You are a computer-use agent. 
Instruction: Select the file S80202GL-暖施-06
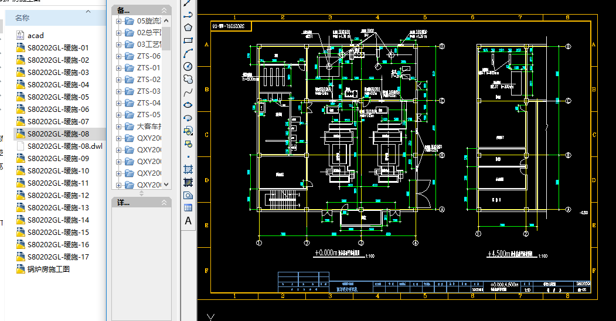(x=58, y=109)
